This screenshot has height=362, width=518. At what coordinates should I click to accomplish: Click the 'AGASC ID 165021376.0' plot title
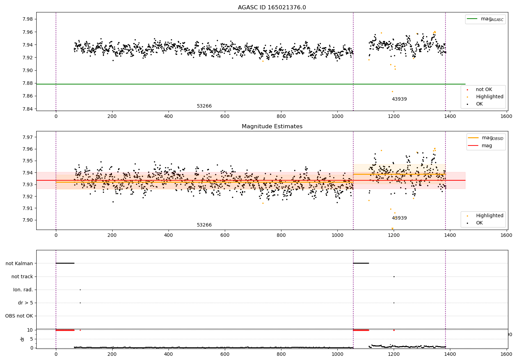(x=272, y=8)
